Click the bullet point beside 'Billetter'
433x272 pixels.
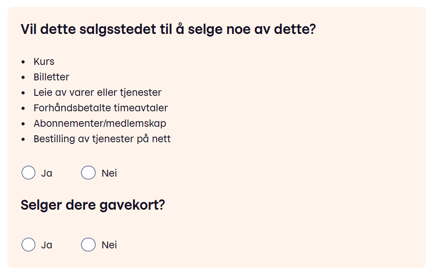click(x=23, y=77)
